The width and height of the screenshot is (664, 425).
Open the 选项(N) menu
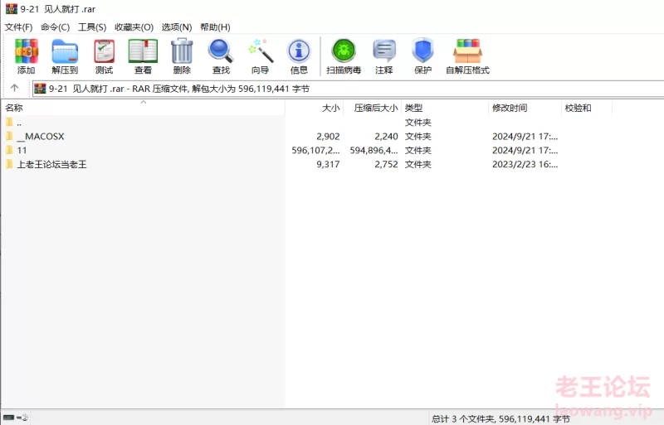click(177, 27)
